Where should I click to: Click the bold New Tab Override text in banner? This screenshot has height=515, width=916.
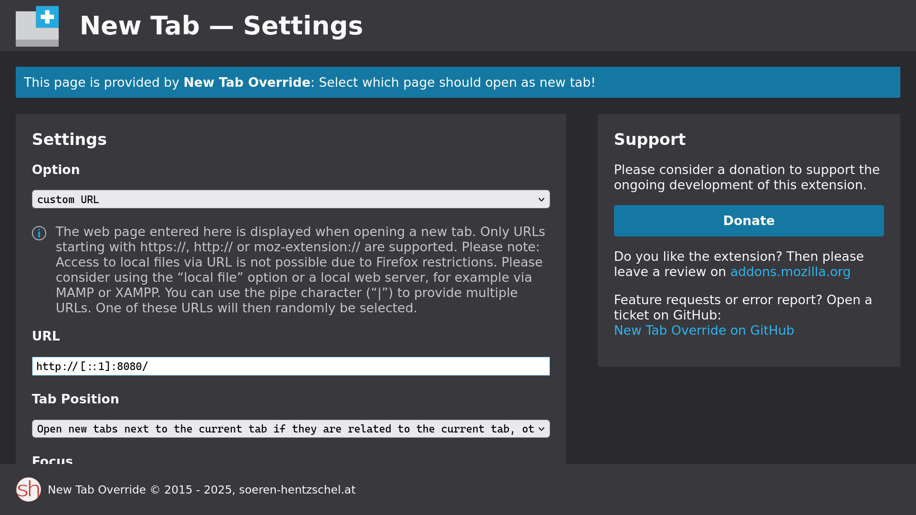247,82
